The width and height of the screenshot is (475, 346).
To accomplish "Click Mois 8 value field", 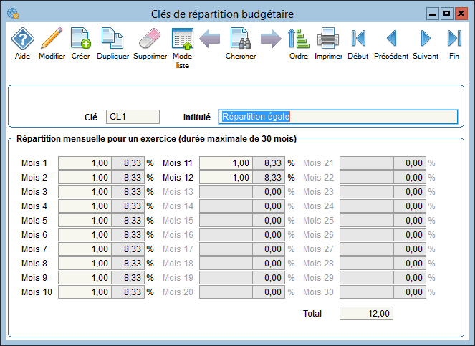I will click(85, 264).
